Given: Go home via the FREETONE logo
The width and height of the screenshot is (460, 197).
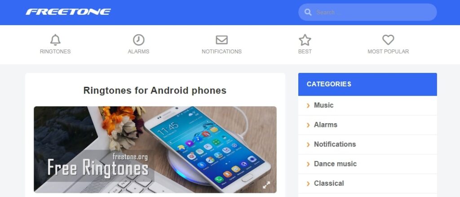Looking at the screenshot, I should coord(68,12).
